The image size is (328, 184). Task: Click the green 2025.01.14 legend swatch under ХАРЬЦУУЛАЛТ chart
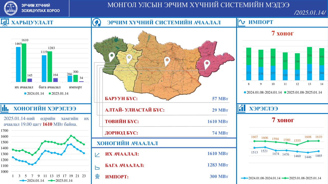pos(50,94)
